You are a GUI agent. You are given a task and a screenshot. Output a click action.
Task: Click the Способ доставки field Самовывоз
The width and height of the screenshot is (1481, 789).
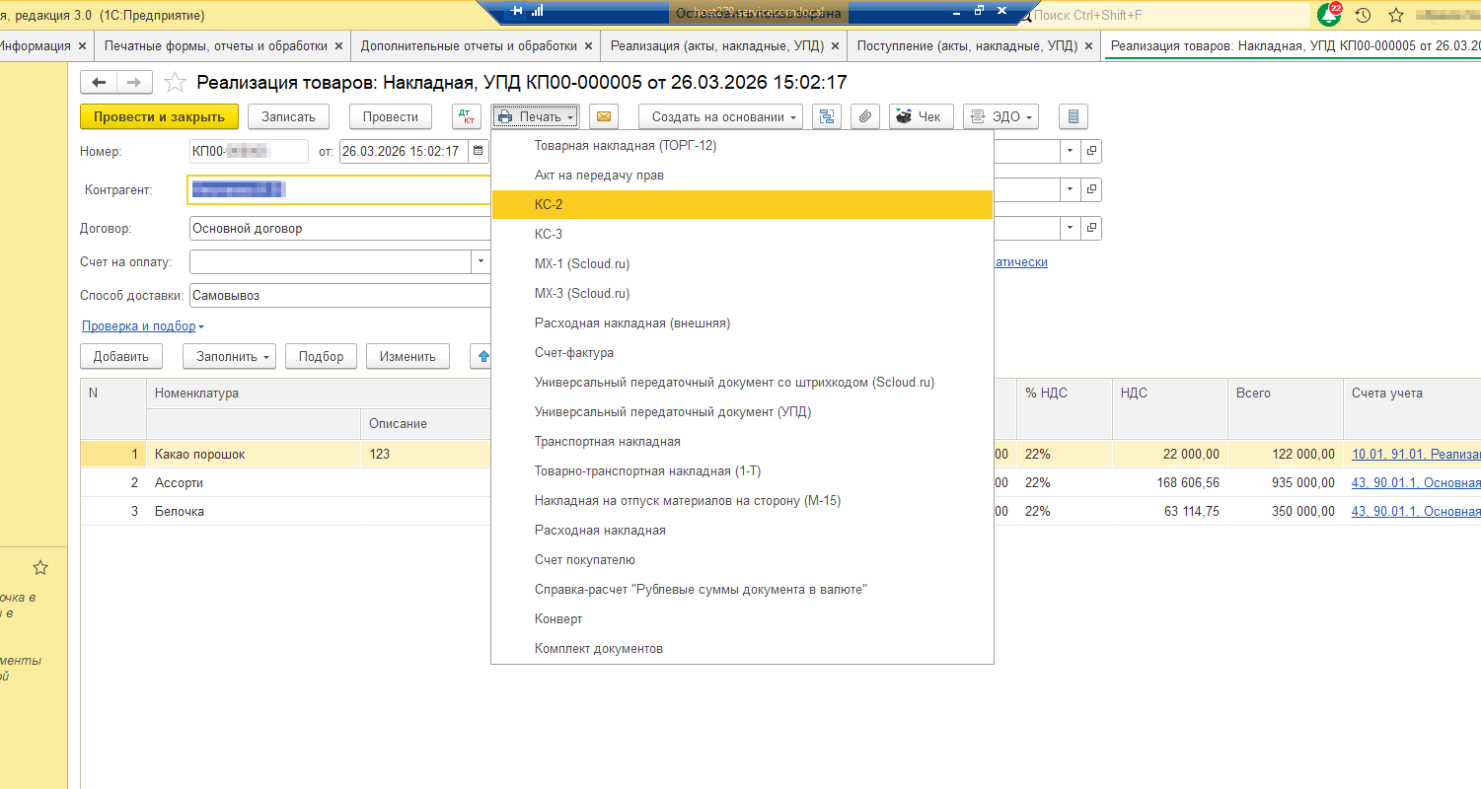point(340,295)
